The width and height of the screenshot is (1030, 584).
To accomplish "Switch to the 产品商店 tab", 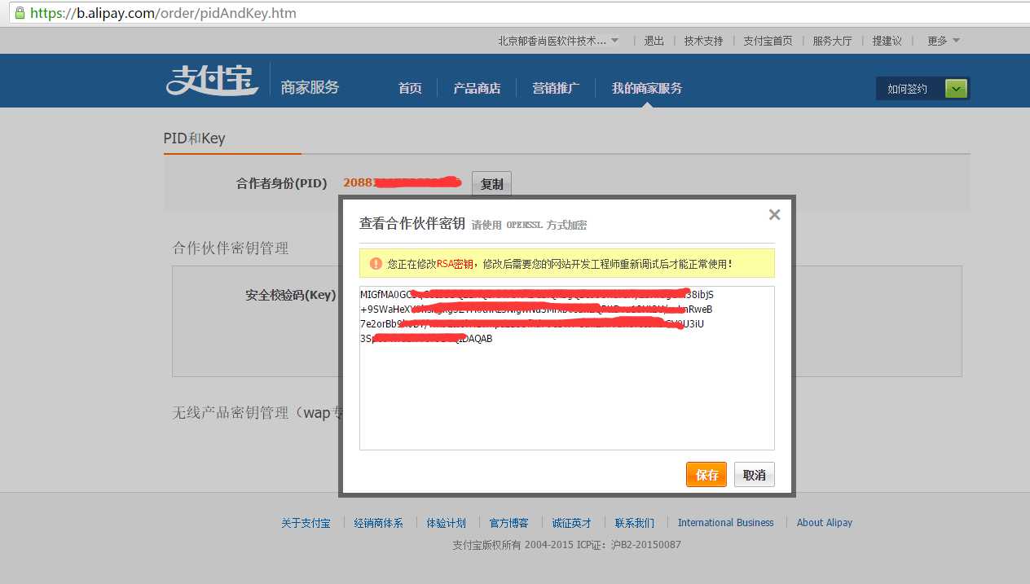I will [478, 88].
